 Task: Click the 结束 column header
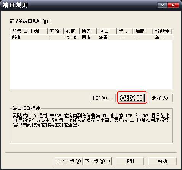point(71,31)
